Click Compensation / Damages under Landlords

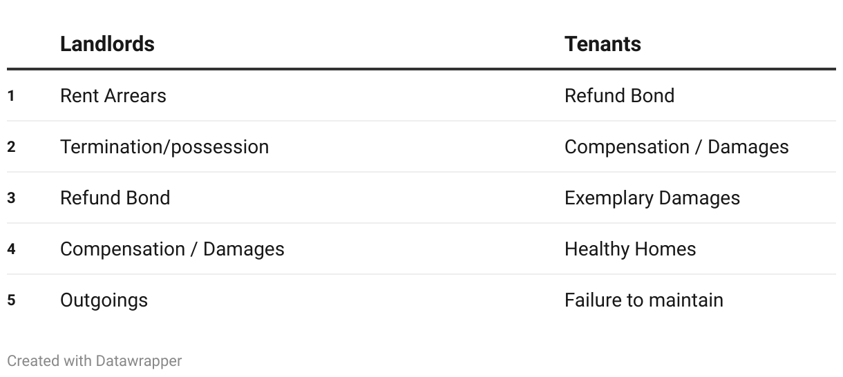172,249
